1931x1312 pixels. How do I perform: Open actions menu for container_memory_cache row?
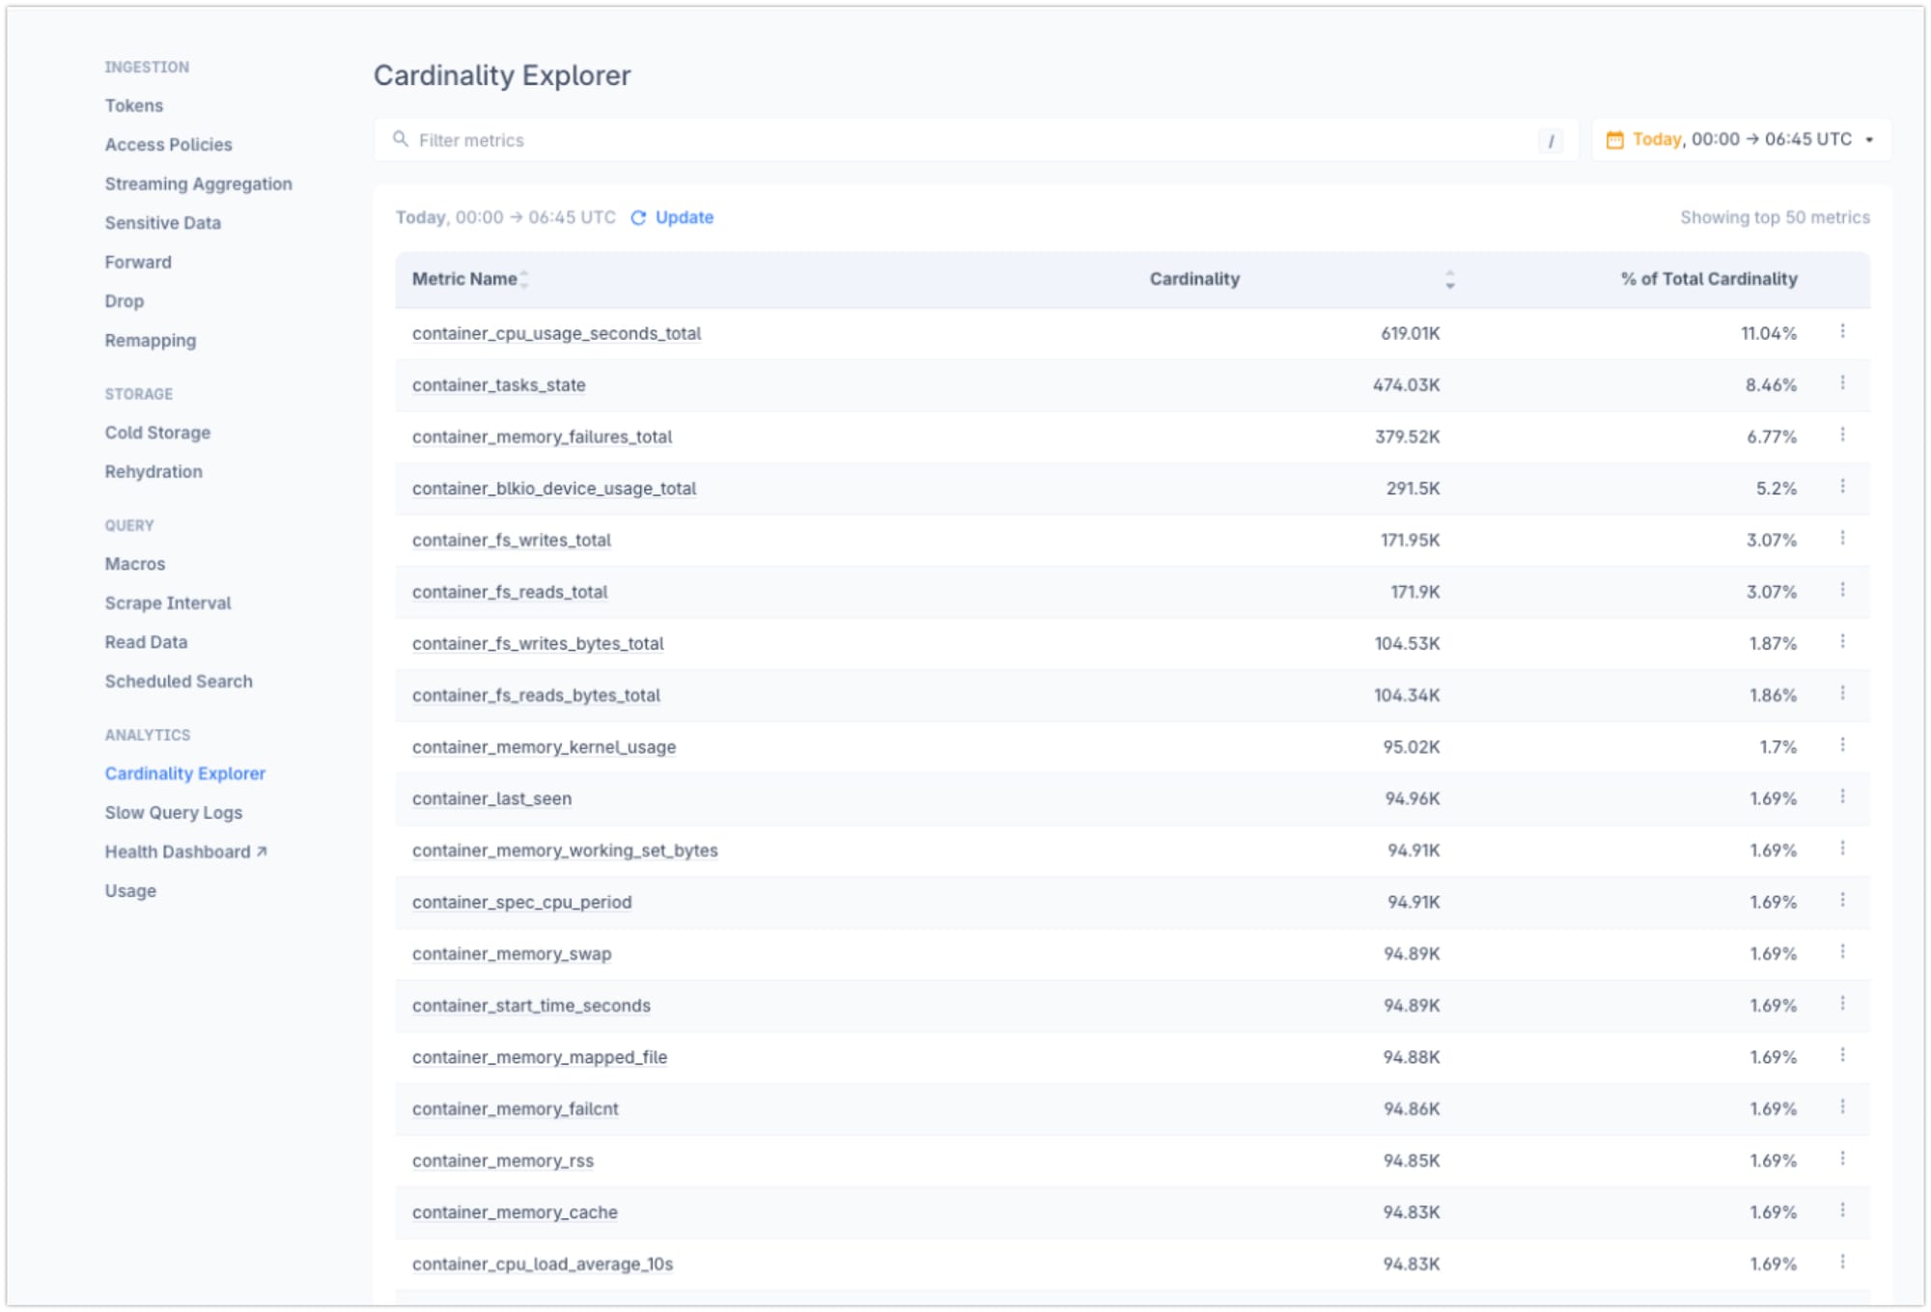(x=1843, y=1212)
